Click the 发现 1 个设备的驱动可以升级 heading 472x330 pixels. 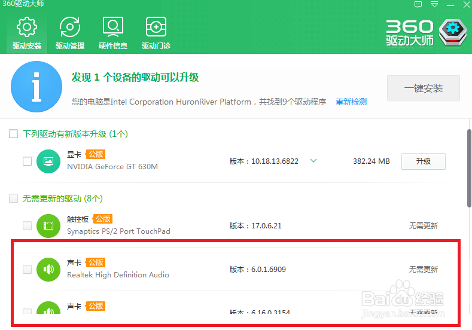pyautogui.click(x=135, y=78)
